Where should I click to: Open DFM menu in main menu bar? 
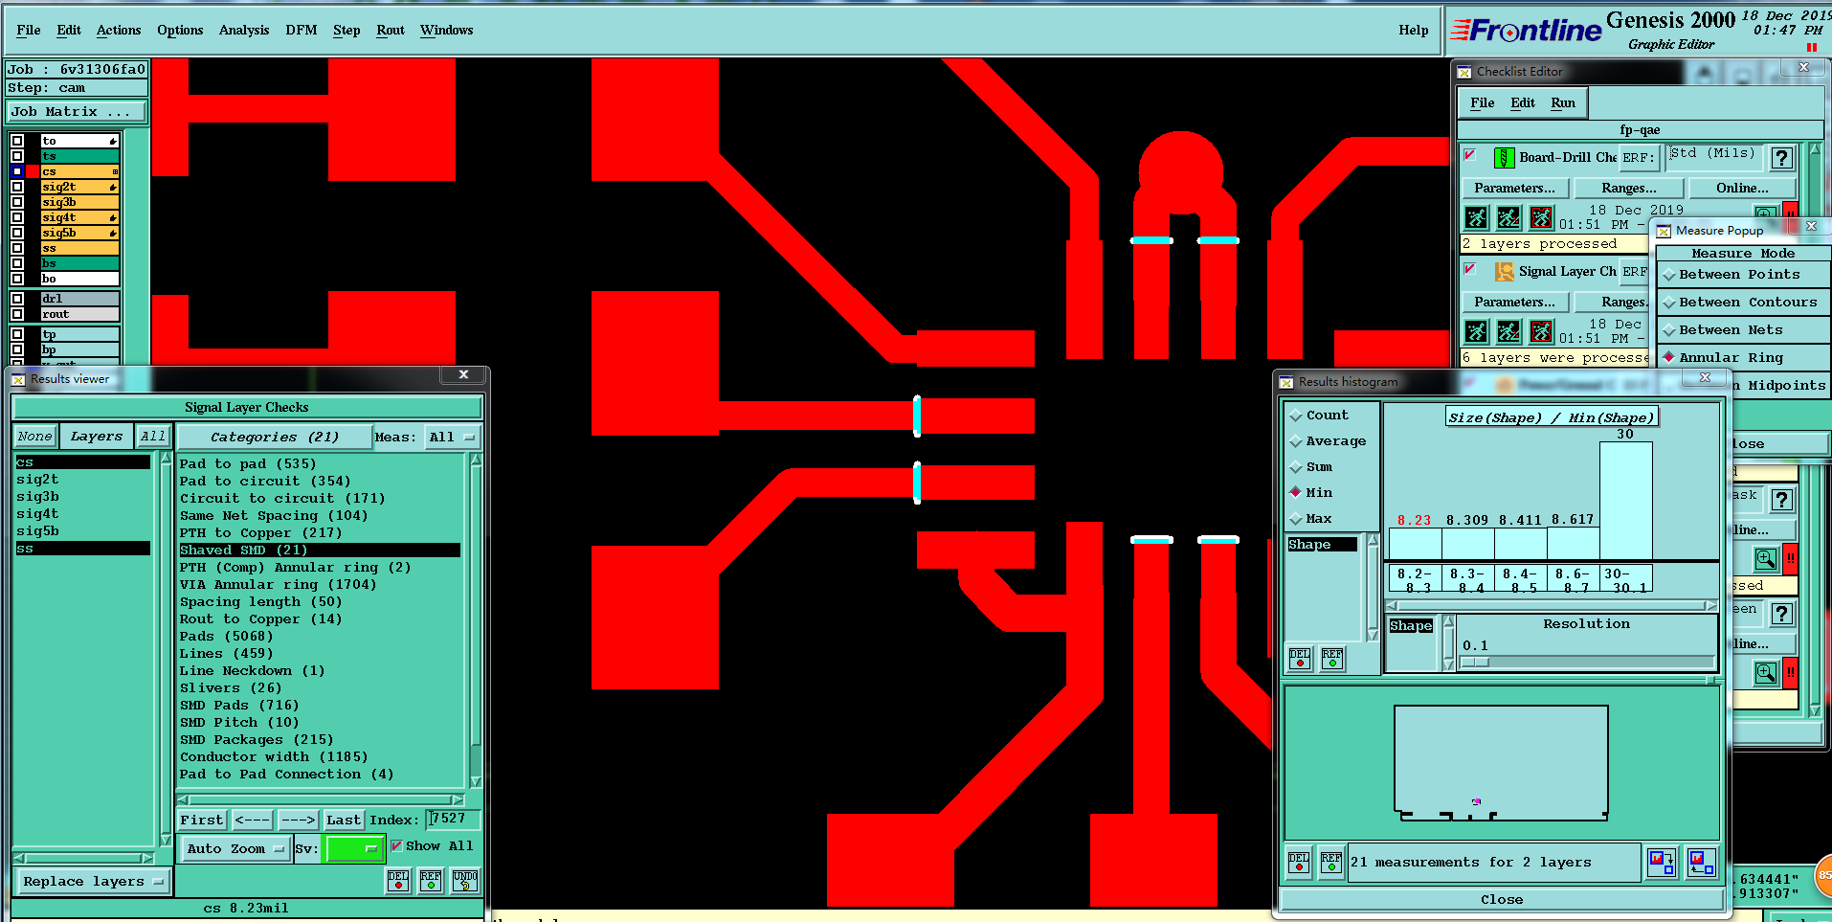[x=302, y=31]
